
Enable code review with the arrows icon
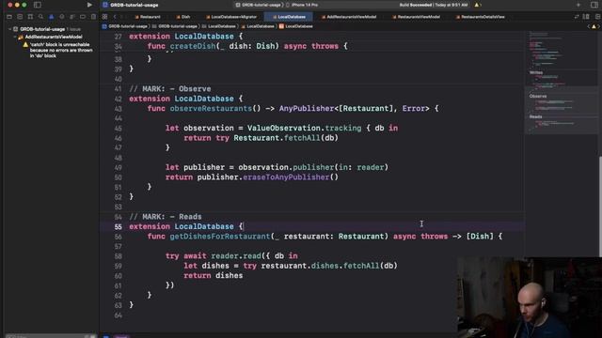pos(577,17)
